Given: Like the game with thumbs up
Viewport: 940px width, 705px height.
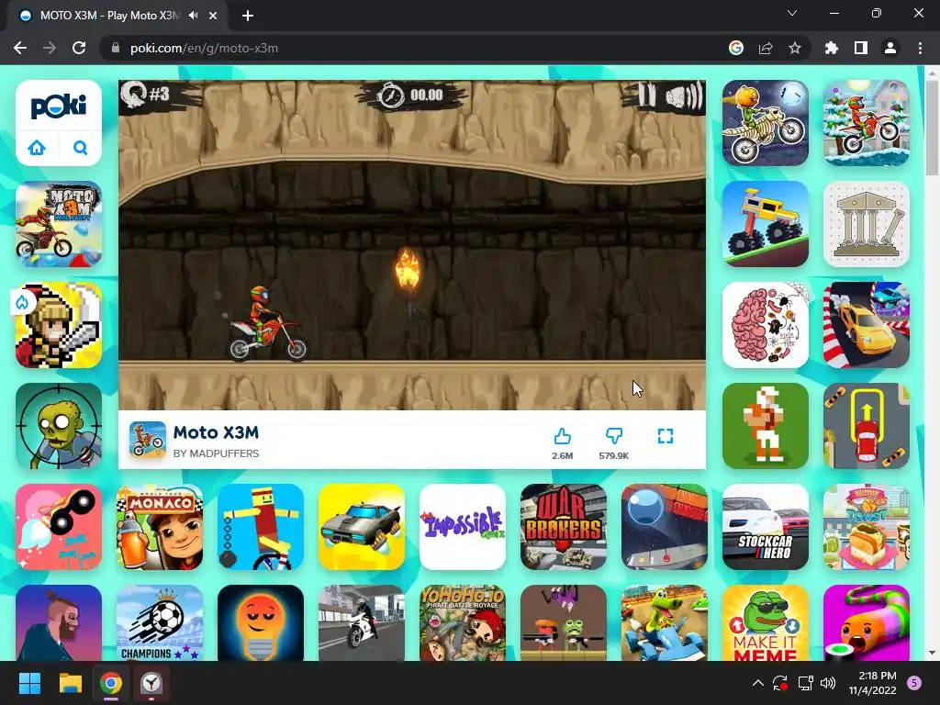Looking at the screenshot, I should [x=563, y=436].
